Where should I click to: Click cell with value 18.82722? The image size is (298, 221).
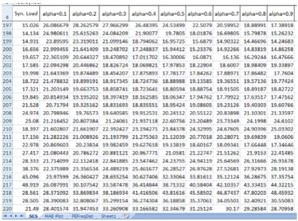click(281, 89)
